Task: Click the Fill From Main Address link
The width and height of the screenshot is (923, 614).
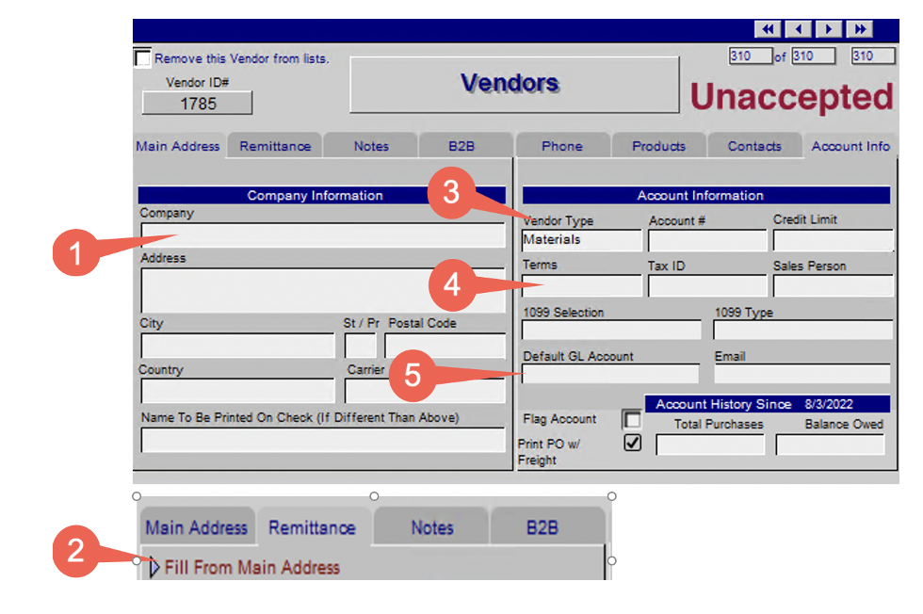Action: point(252,568)
